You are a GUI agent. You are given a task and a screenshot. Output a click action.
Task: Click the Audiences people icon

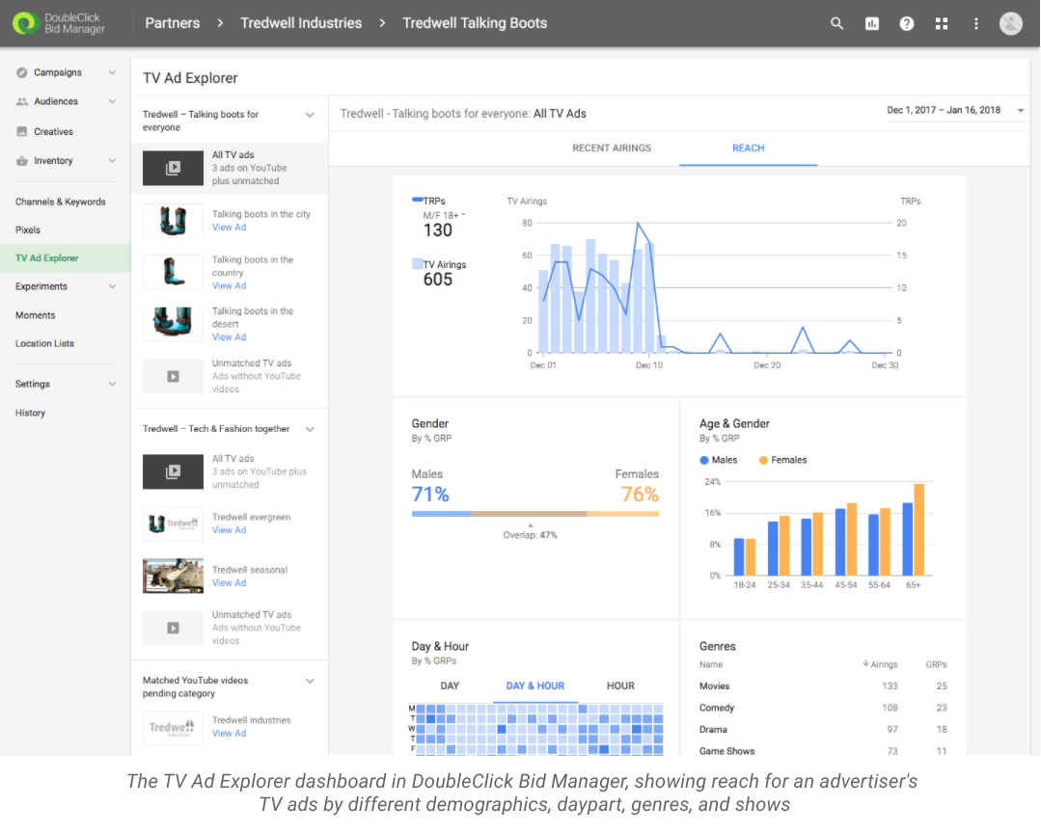22,101
